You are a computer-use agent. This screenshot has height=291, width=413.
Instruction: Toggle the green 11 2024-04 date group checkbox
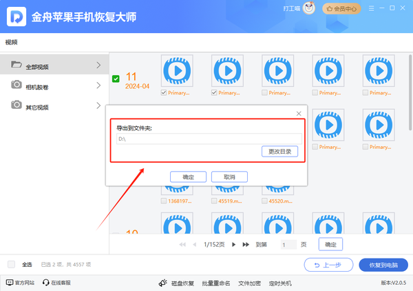click(x=116, y=79)
